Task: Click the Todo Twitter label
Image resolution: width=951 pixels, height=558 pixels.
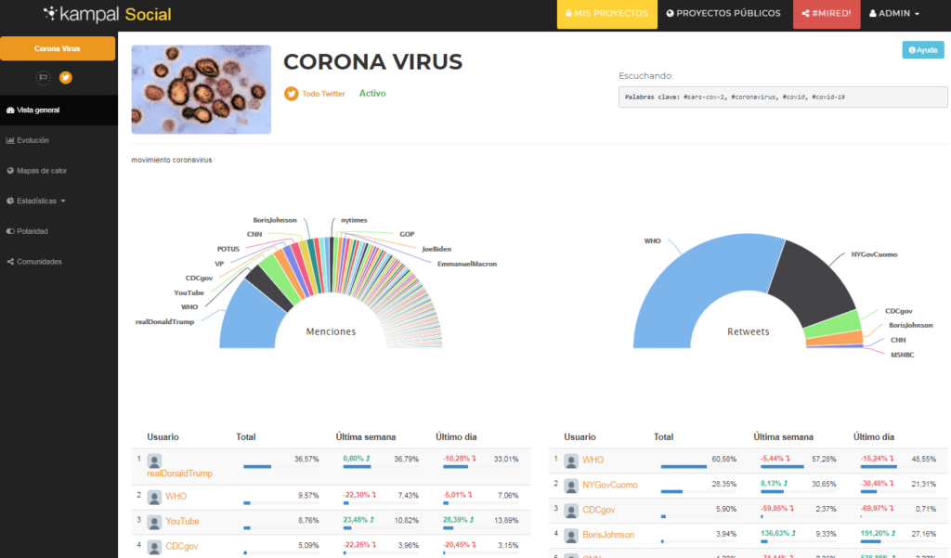Action: click(324, 94)
